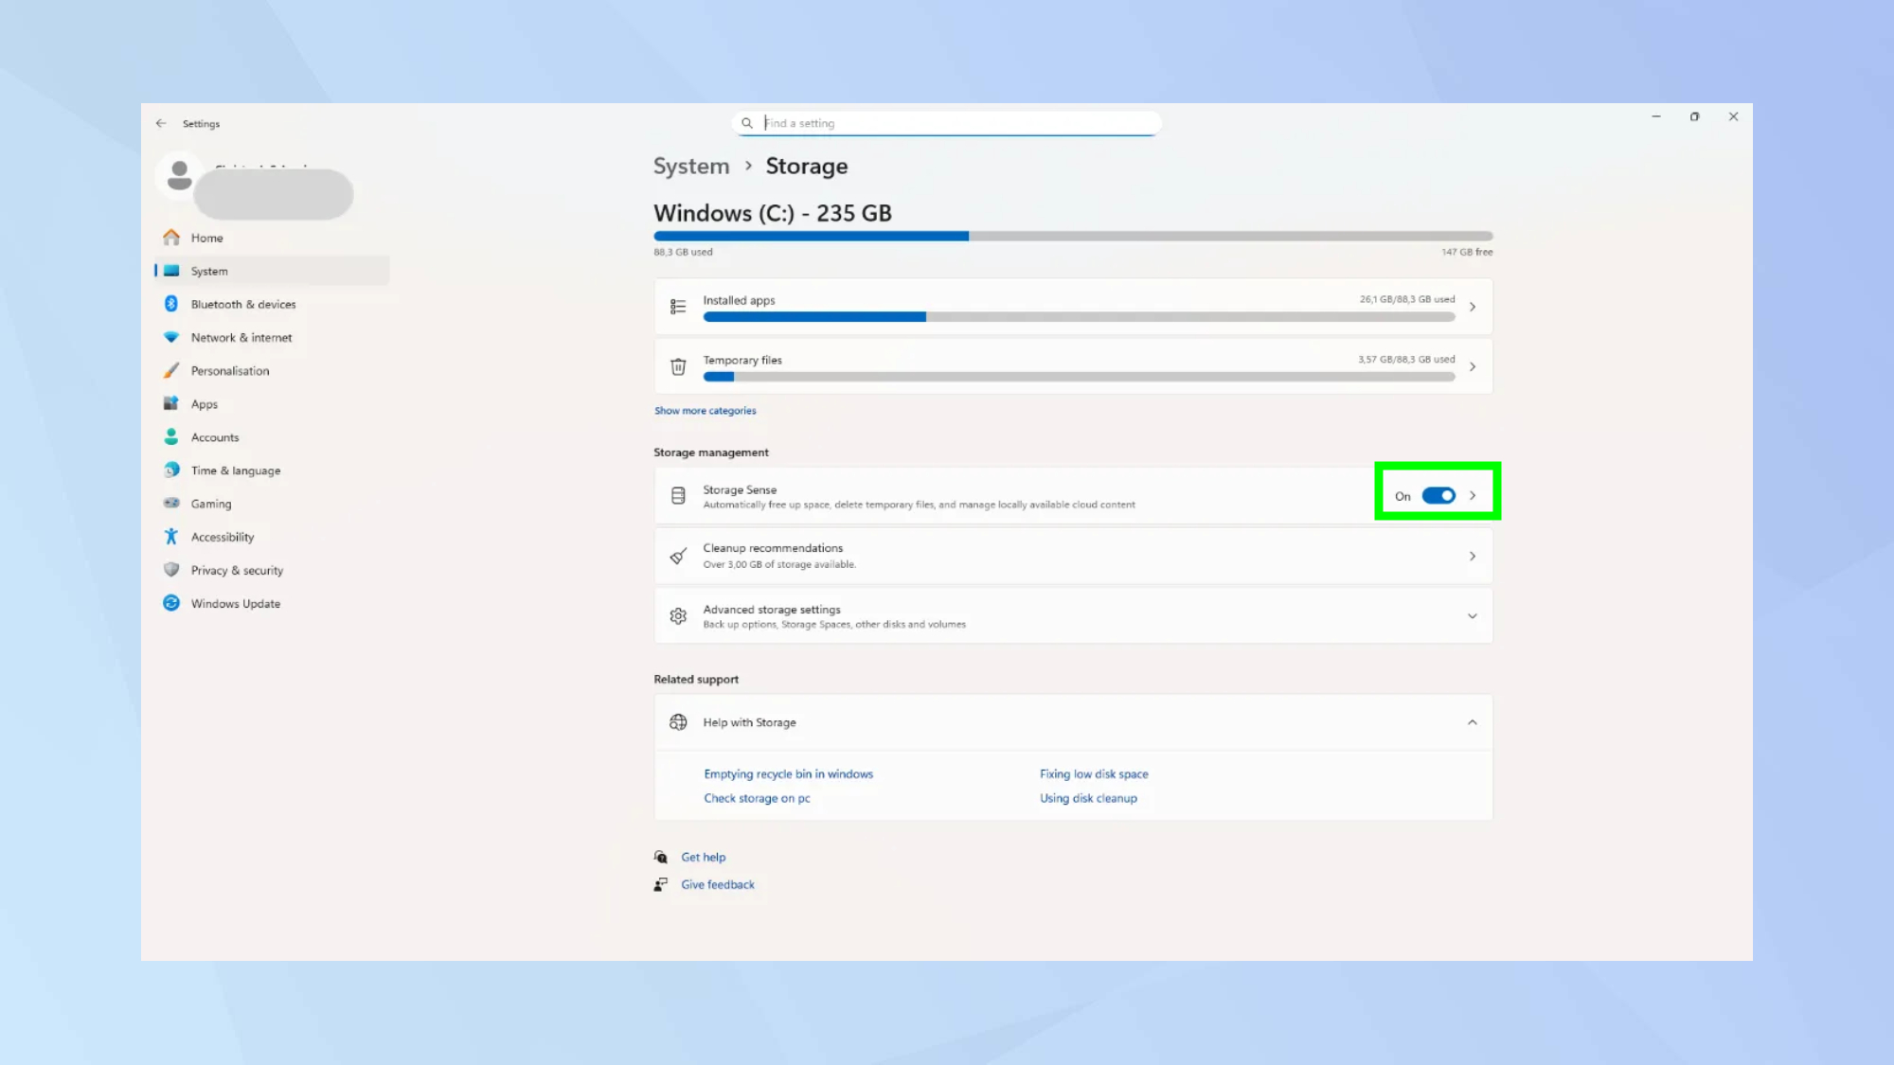The height and width of the screenshot is (1065, 1894).
Task: Open Network & internet settings
Action: tap(241, 337)
